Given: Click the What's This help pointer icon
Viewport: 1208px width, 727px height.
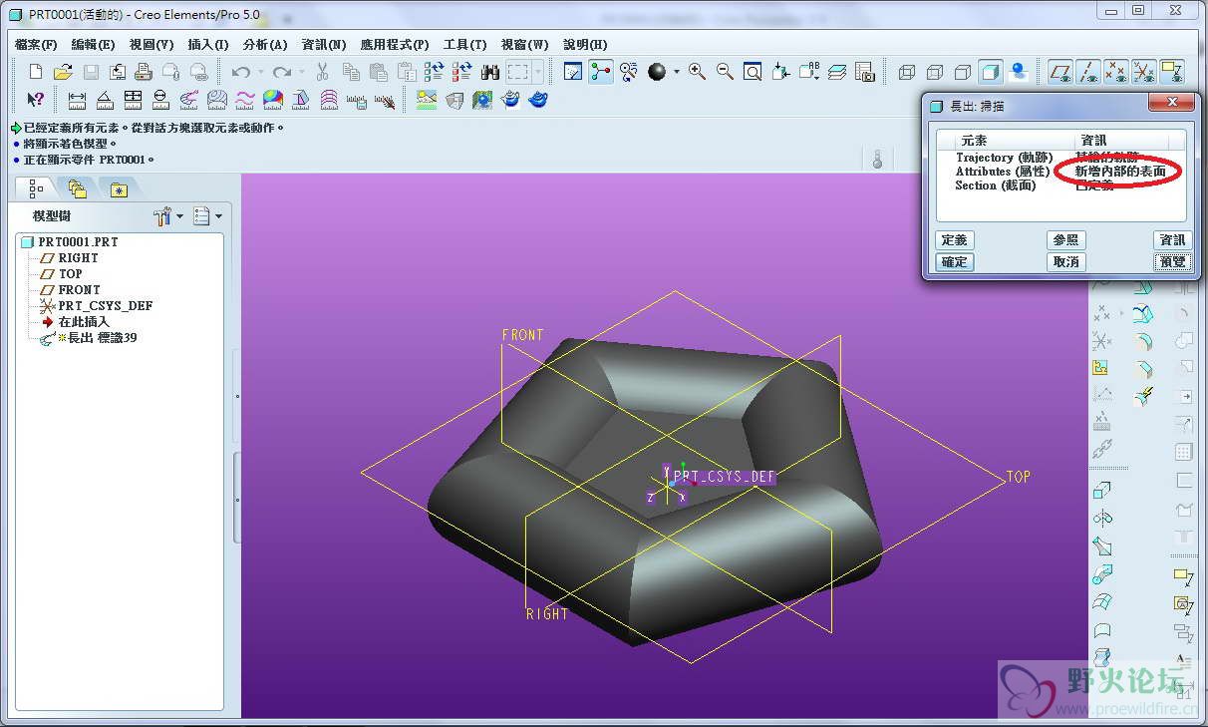Looking at the screenshot, I should [36, 100].
